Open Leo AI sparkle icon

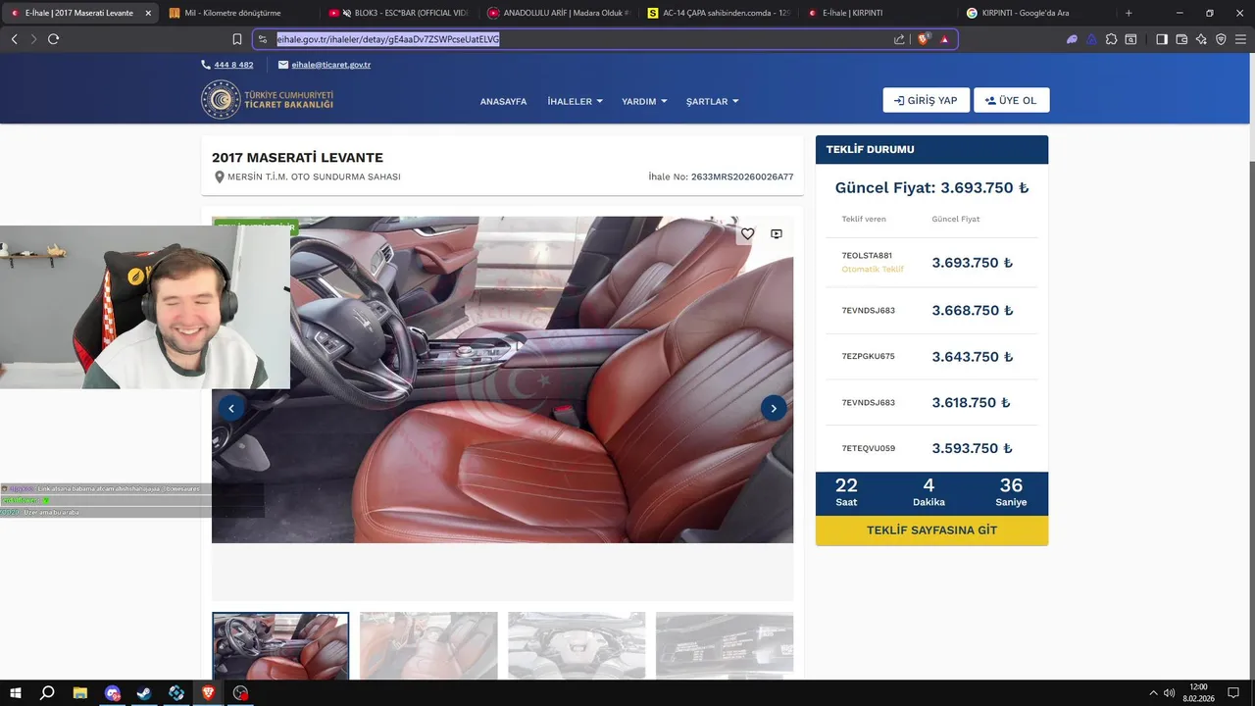click(1201, 39)
